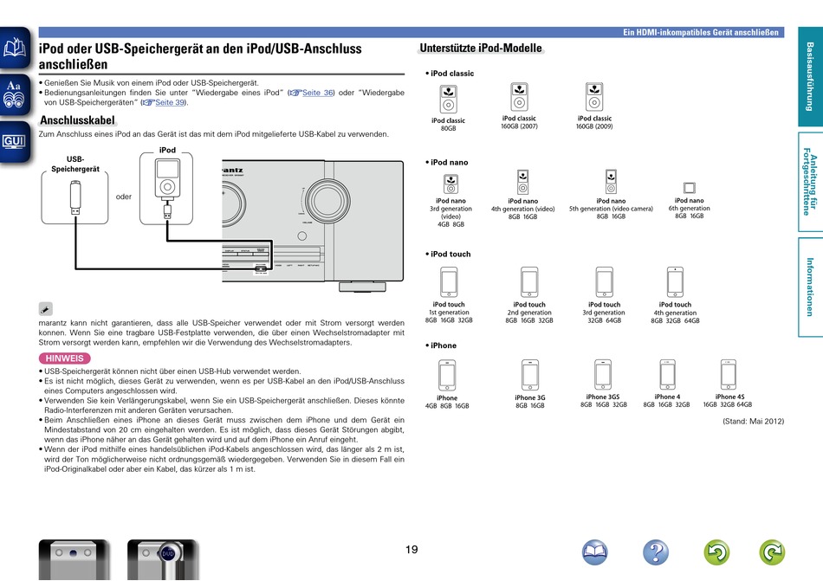The height and width of the screenshot is (581, 823).
Task: Open help with the question mark icon
Action: tap(656, 552)
